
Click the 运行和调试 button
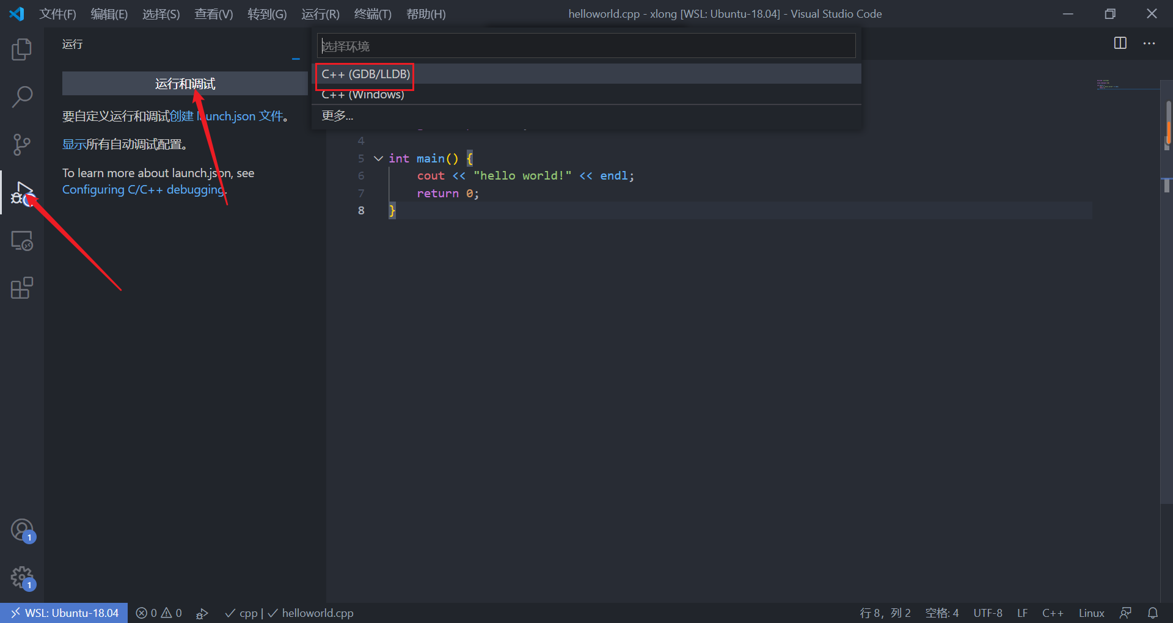[185, 84]
